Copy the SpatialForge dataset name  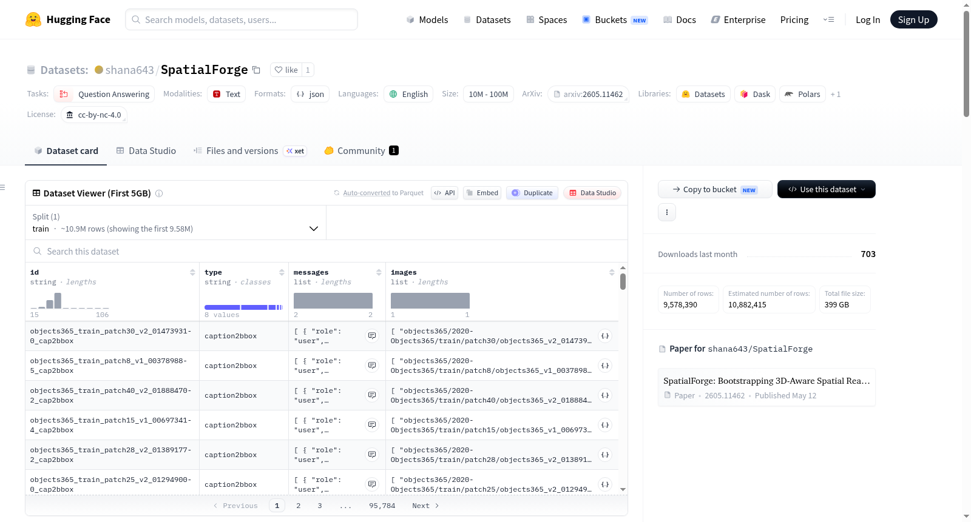pos(257,70)
